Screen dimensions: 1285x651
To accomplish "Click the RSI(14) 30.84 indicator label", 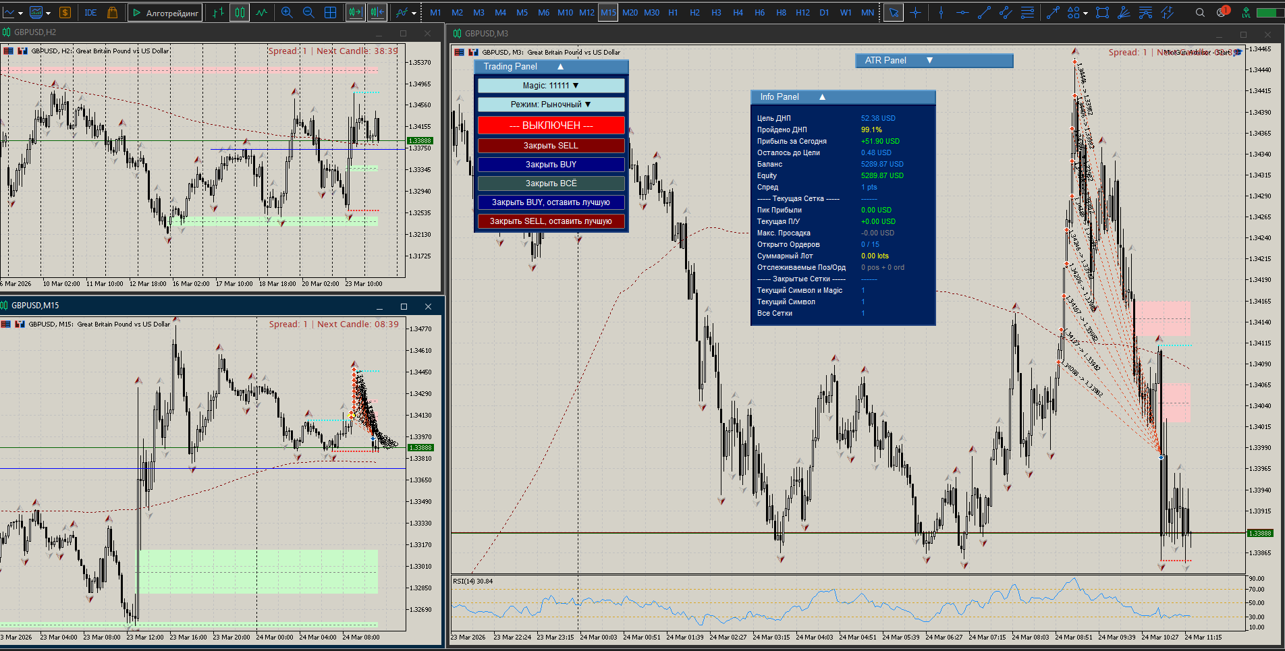I will click(x=473, y=581).
